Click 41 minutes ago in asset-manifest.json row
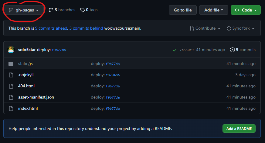Screen dimensions: 265x143 coord(241,97)
